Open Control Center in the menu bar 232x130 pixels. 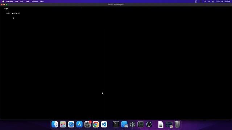[x=213, y=1]
